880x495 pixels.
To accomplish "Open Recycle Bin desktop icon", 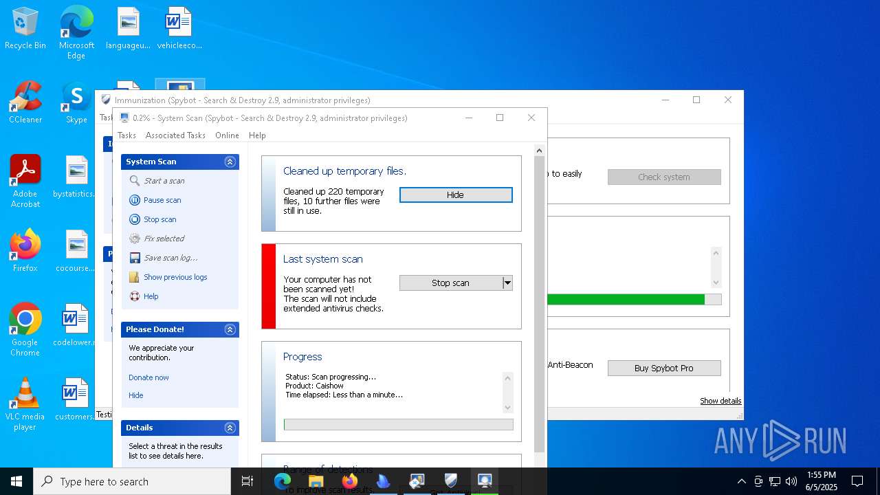I will pyautogui.click(x=25, y=29).
